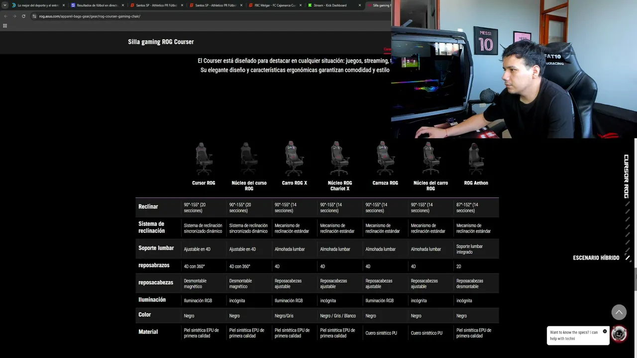Click the 'Reclinar' row label
The image size is (637, 358).
pos(148,207)
